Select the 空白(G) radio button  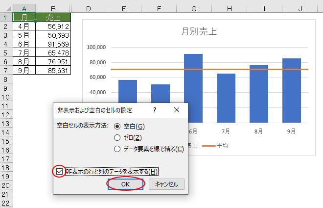click(117, 126)
